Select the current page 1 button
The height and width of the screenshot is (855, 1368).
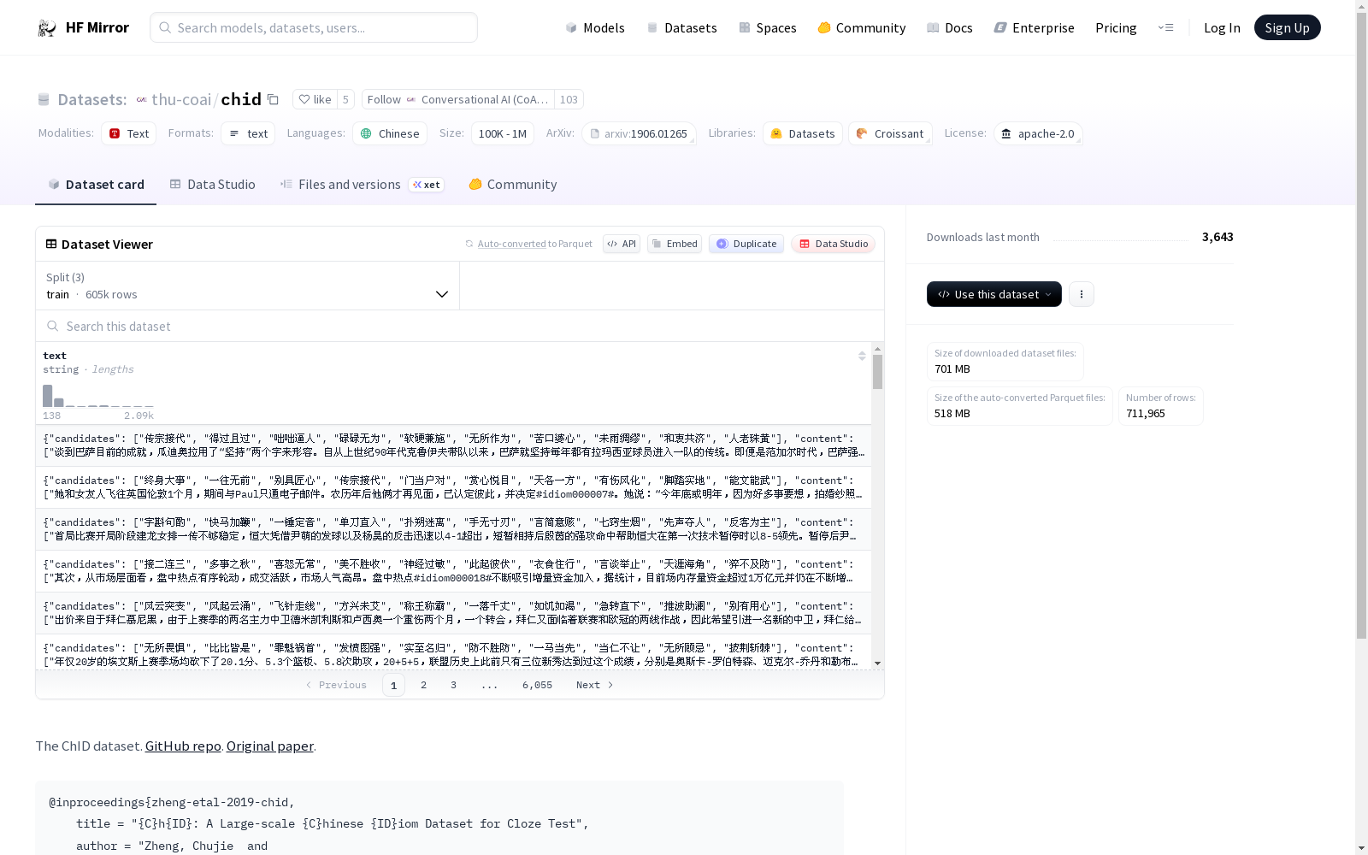(x=393, y=685)
